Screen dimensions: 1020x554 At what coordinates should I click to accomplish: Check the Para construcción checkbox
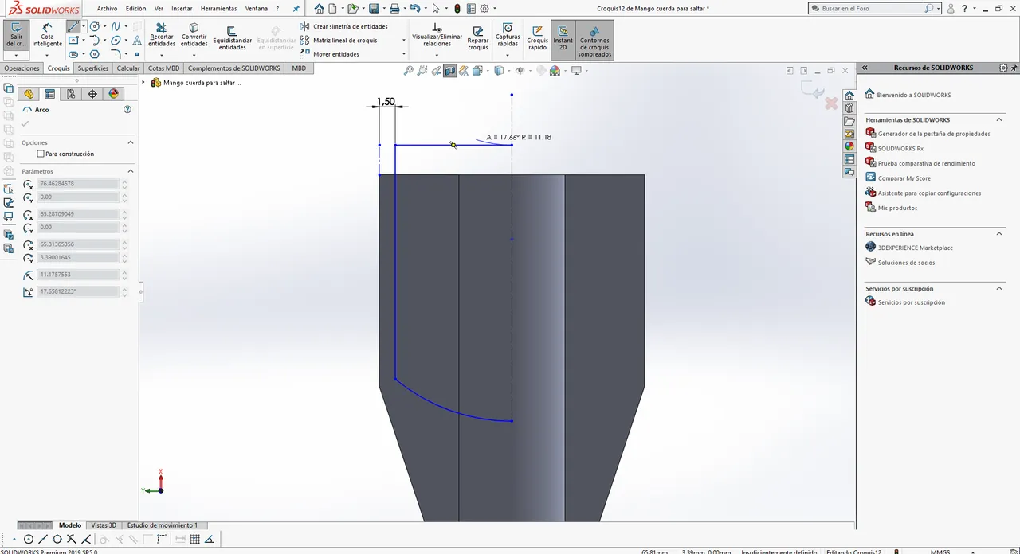click(x=41, y=154)
